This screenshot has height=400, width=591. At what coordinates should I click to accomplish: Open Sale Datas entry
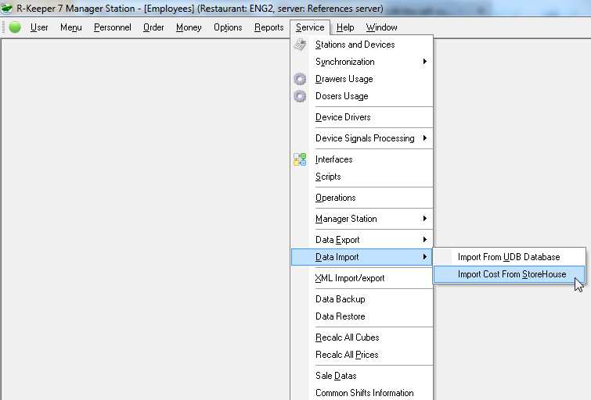pyautogui.click(x=362, y=377)
